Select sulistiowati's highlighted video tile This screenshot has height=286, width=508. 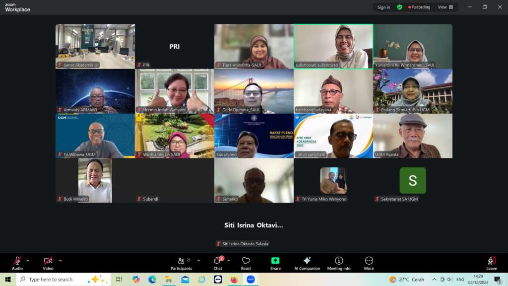pos(333,46)
